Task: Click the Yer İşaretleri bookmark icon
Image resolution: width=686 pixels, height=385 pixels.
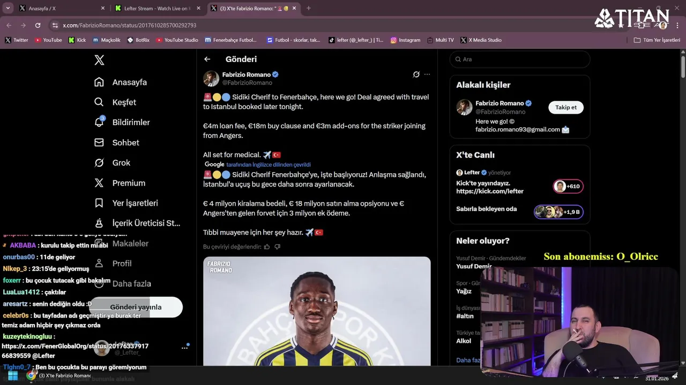Action: pos(99,203)
